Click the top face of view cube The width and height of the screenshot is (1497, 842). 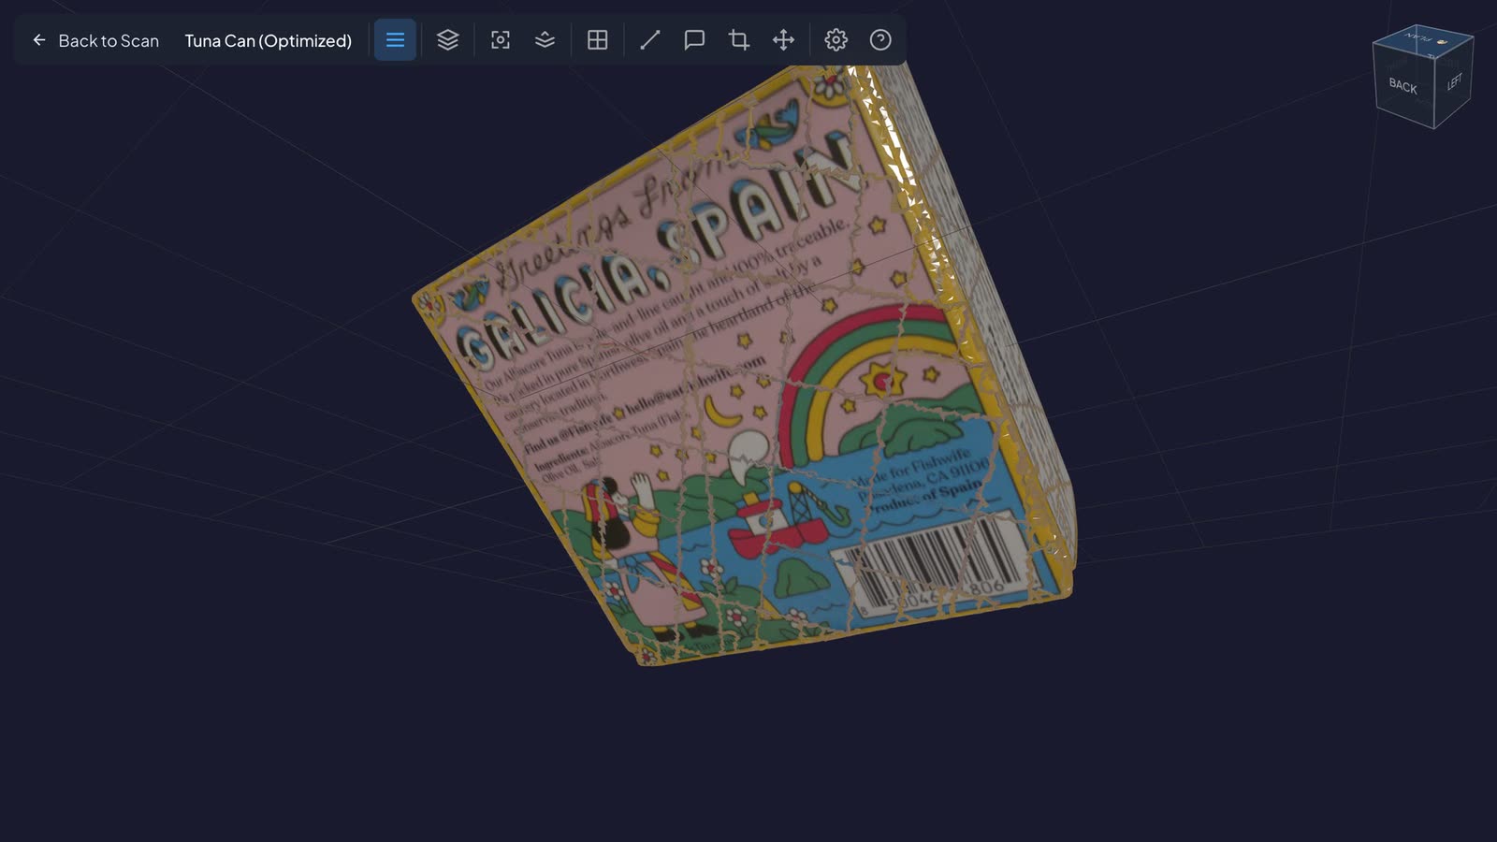[x=1424, y=39]
